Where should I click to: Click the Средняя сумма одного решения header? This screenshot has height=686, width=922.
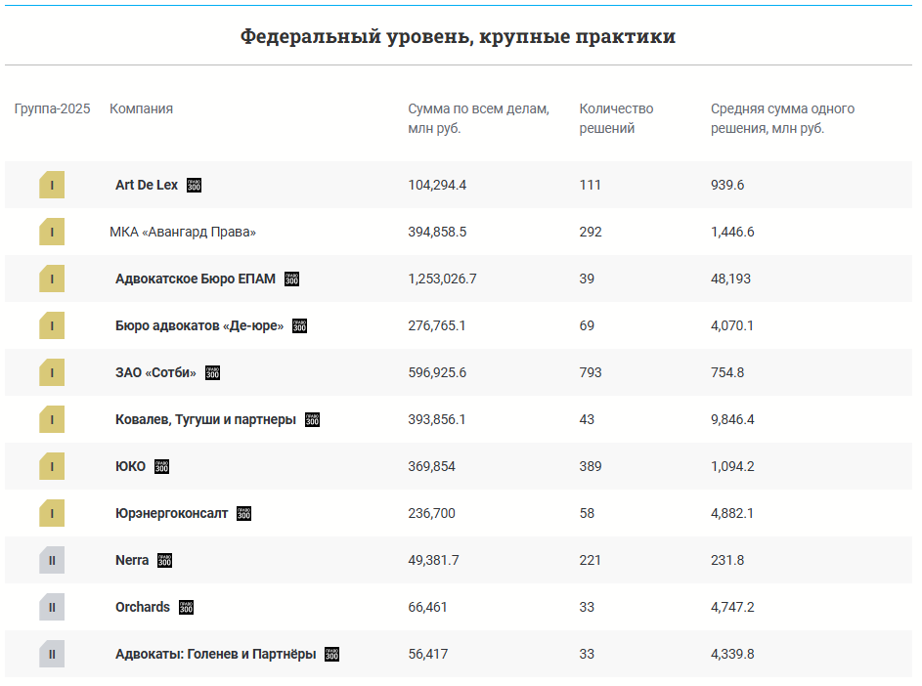tap(782, 118)
